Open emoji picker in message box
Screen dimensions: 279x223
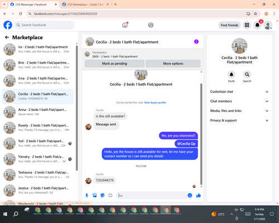click(x=190, y=195)
